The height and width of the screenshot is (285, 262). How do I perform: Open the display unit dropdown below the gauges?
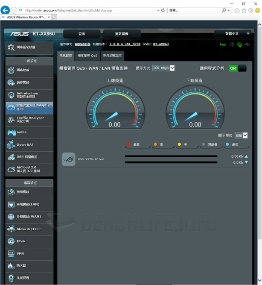coord(241,135)
